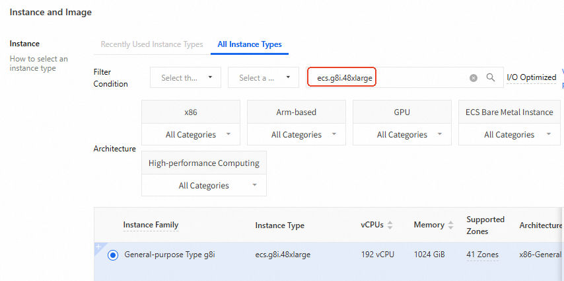Screen dimensions: 564x281
Task: Sort by vCPUs column arrows
Action: click(x=390, y=225)
